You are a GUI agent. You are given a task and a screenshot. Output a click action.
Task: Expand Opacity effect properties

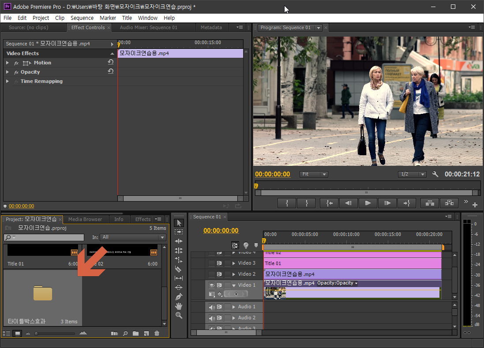(x=8, y=72)
